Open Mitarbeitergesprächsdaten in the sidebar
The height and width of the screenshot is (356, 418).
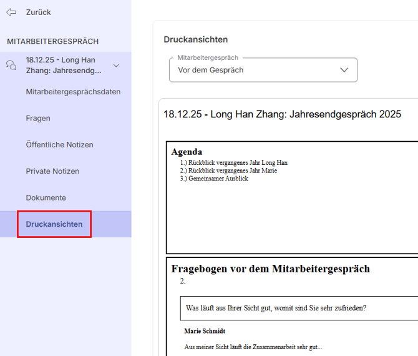pyautogui.click(x=73, y=92)
